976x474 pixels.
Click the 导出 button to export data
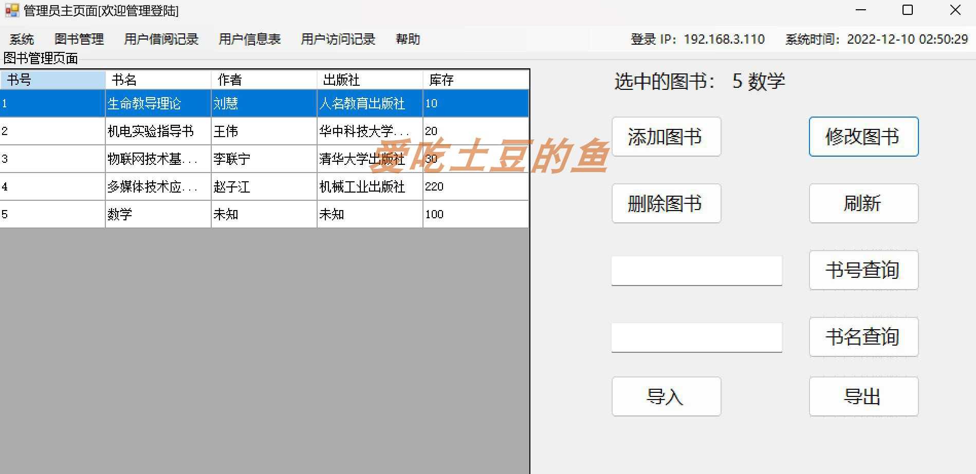point(863,396)
